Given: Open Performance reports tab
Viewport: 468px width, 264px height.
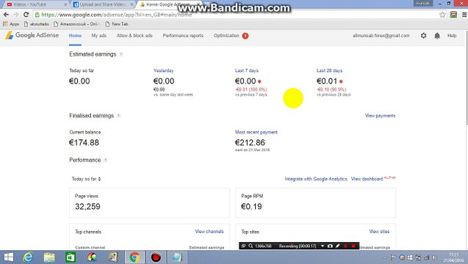Looking at the screenshot, I should click(x=183, y=36).
